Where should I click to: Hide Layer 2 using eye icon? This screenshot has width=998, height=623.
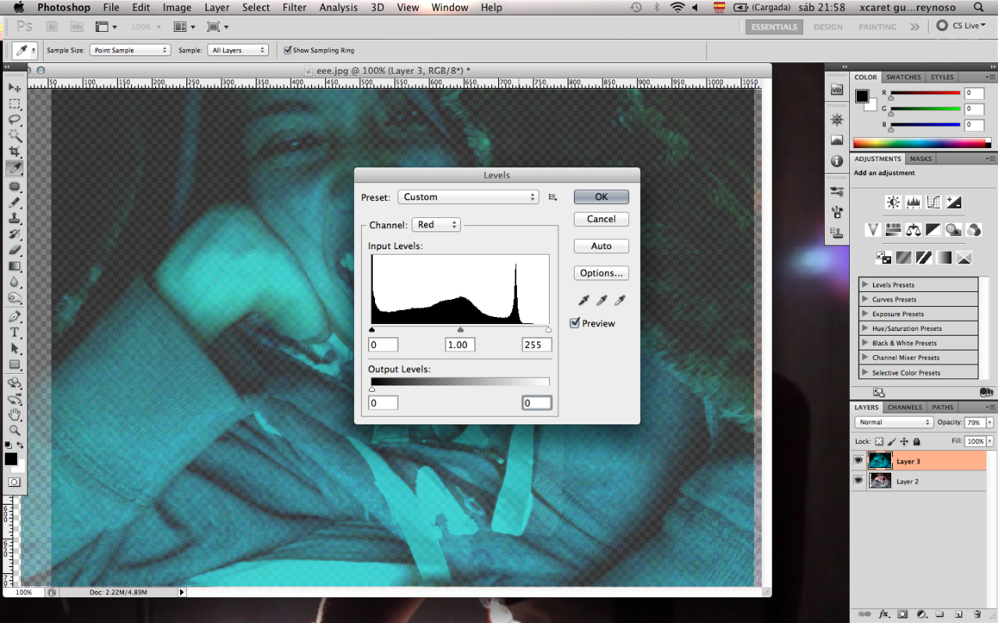pos(858,481)
